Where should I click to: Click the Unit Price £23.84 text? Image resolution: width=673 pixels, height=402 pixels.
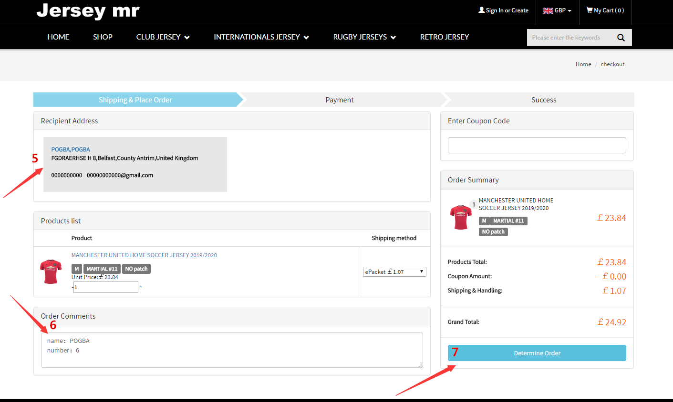(95, 277)
